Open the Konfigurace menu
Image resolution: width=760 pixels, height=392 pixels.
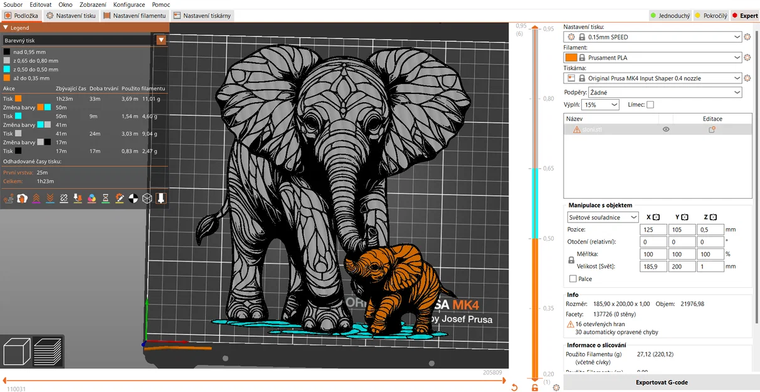click(129, 4)
